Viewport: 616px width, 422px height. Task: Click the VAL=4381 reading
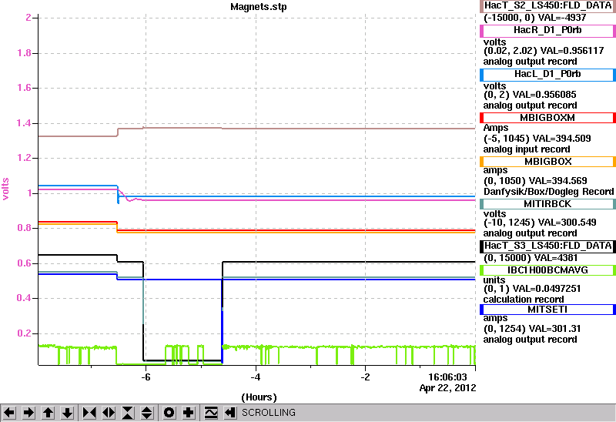tap(552, 258)
